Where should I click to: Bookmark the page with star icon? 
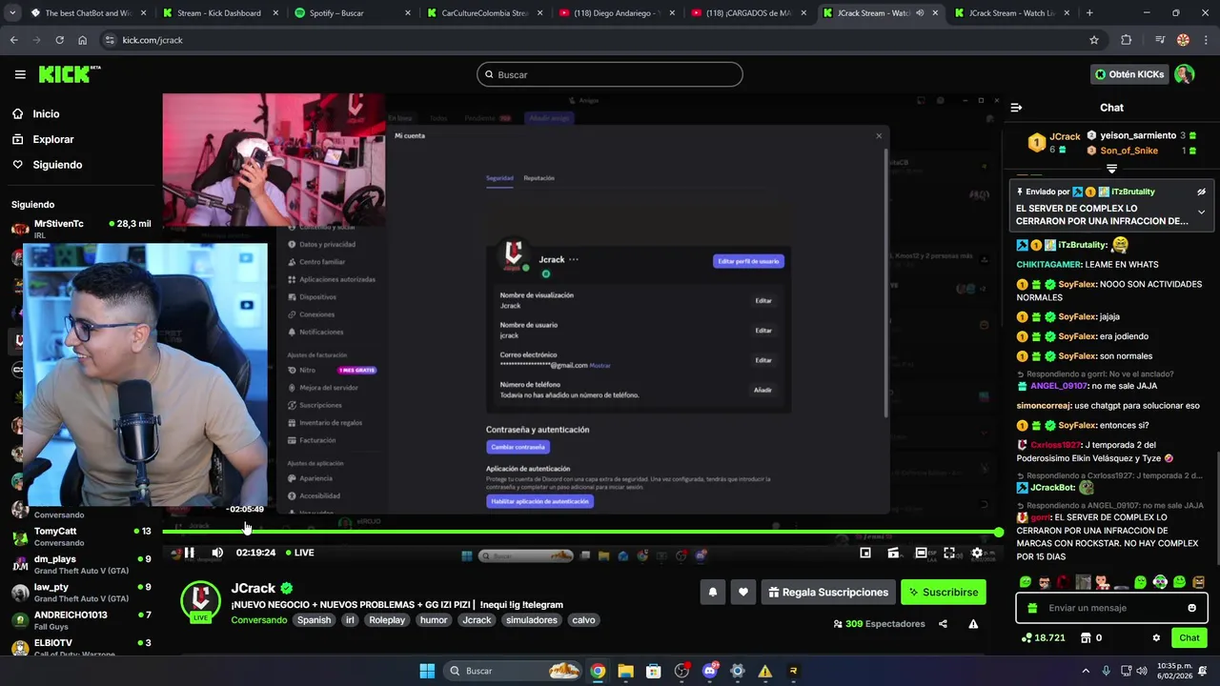[x=1094, y=40]
